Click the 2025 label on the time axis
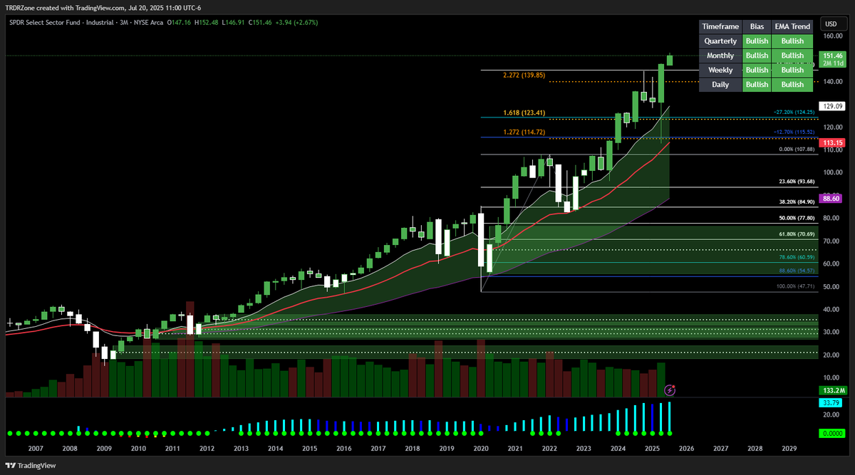This screenshot has width=855, height=475. coord(653,449)
